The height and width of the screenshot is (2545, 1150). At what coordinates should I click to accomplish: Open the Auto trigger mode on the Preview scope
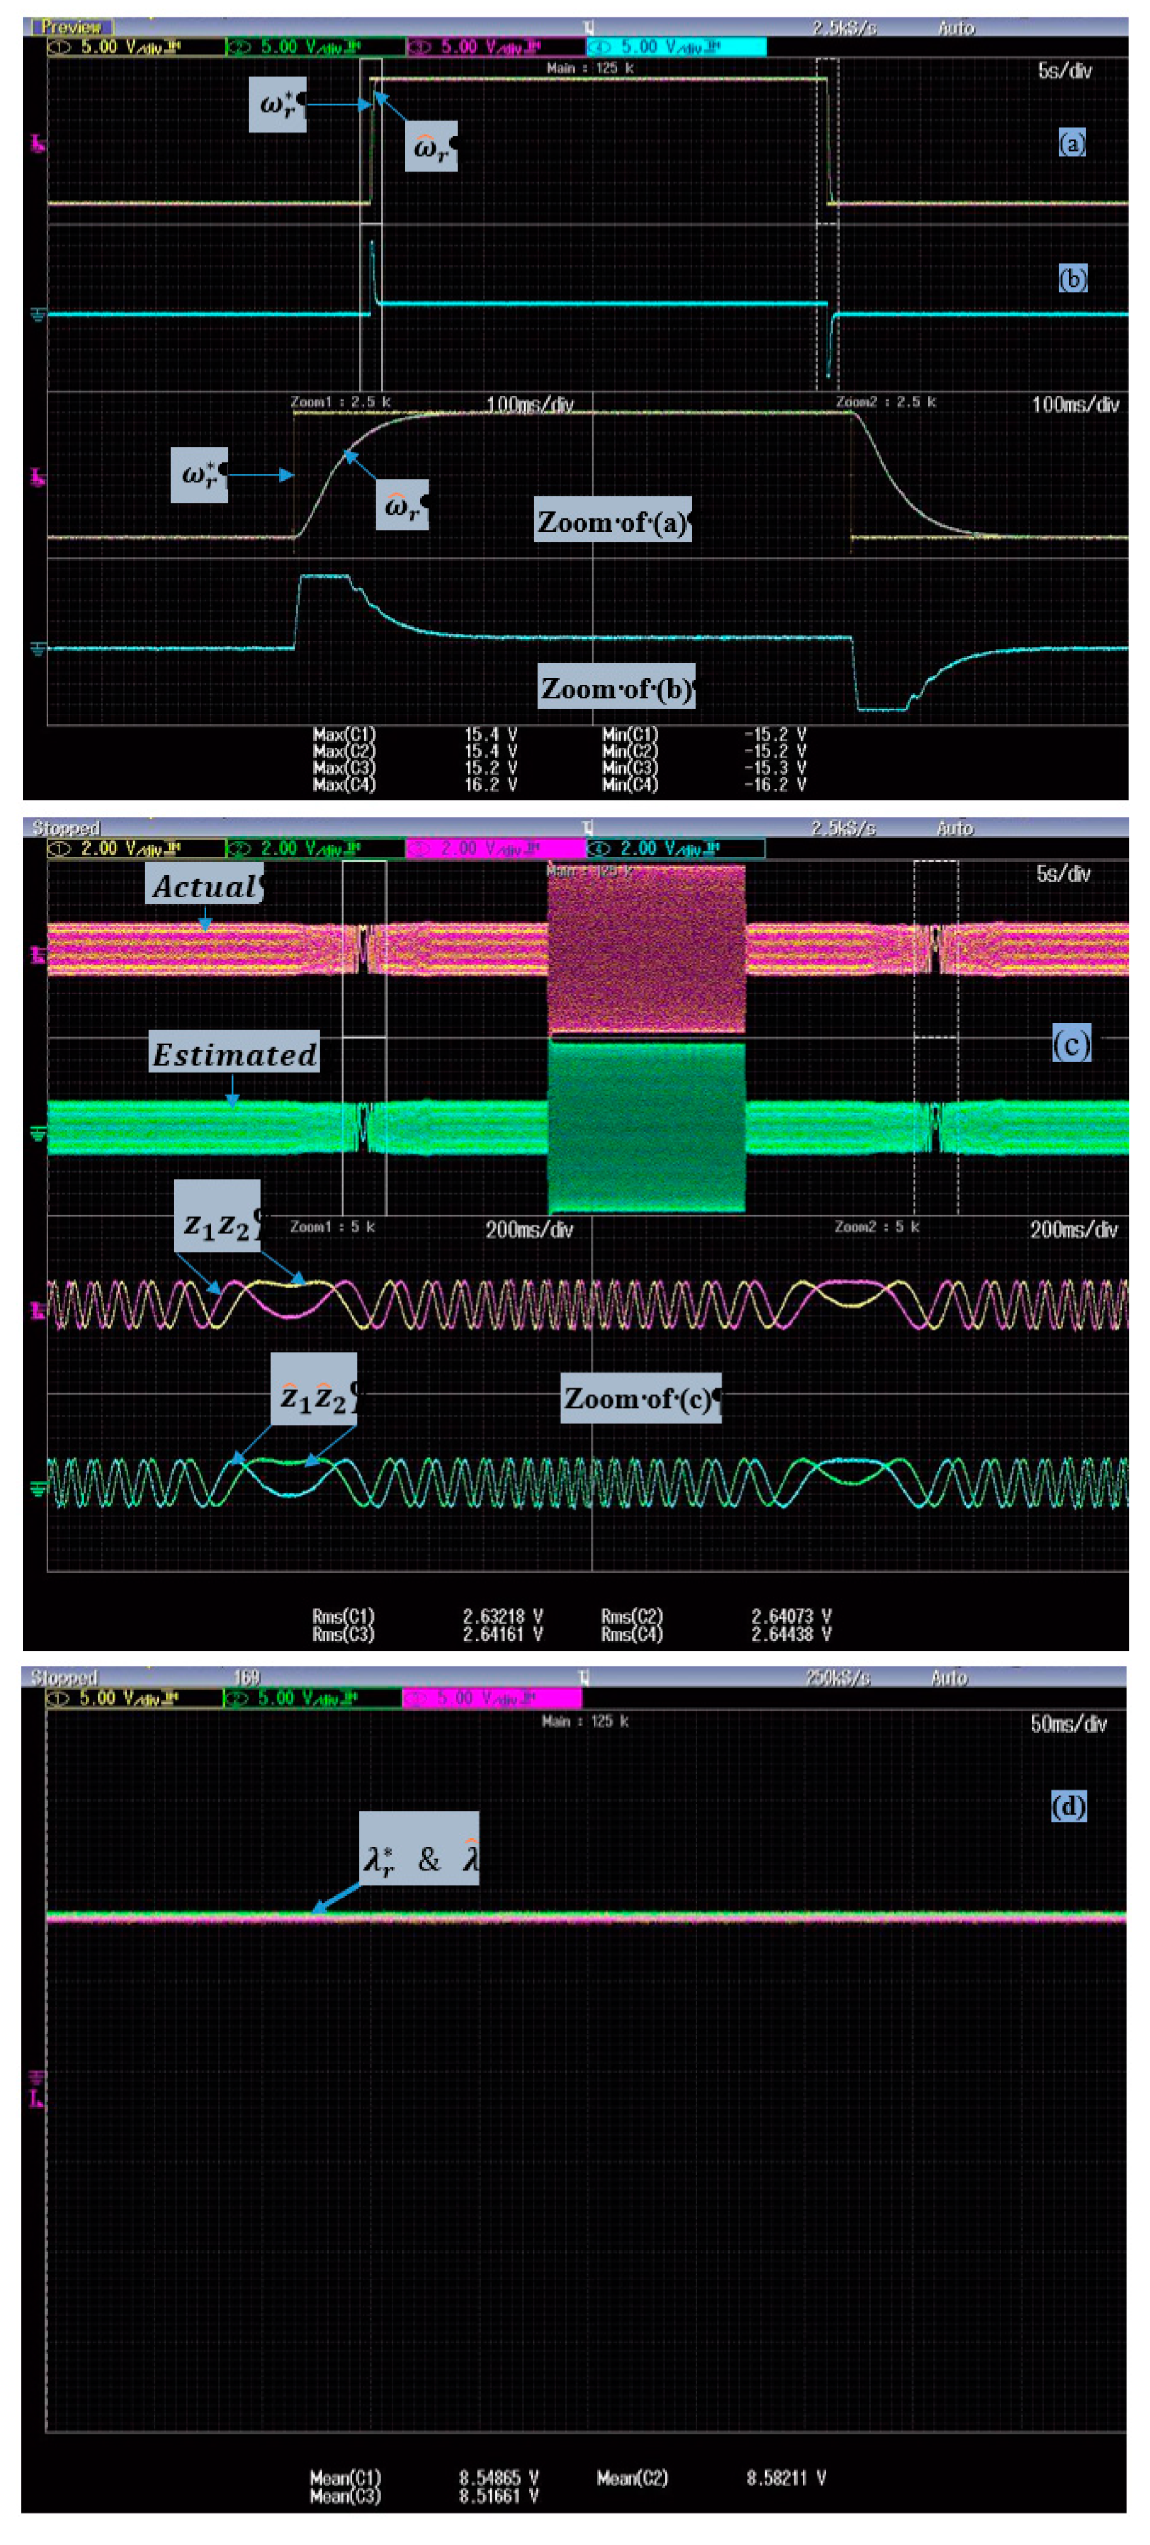coord(956,28)
